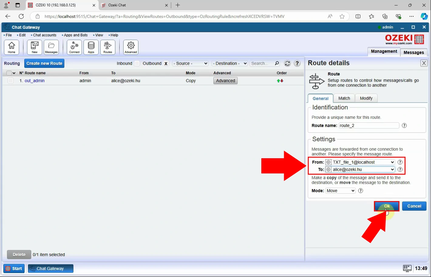Open the Chat accounts menu
The height and width of the screenshot is (277, 431).
coord(44,35)
